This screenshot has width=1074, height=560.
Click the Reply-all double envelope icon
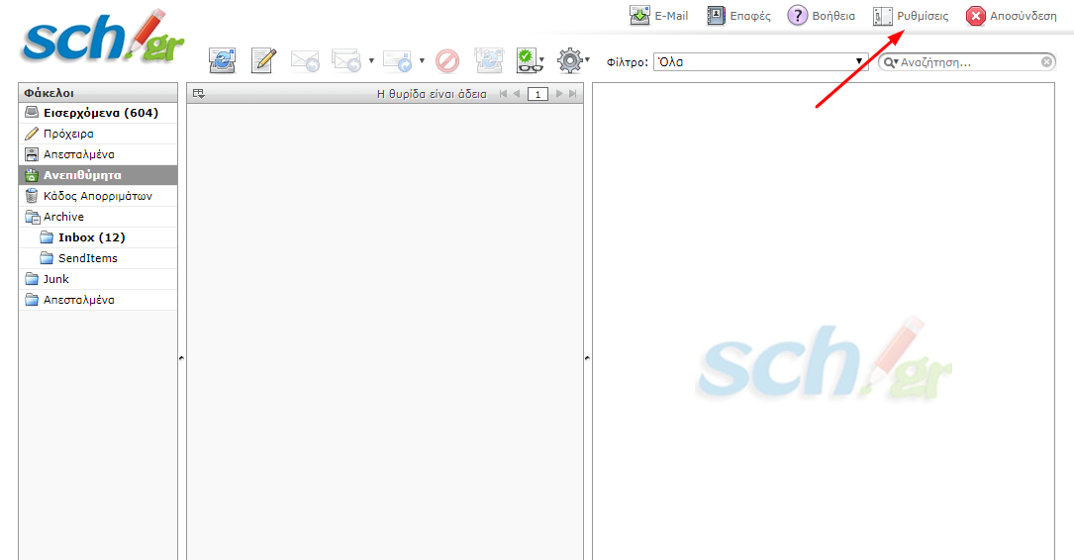pos(346,61)
